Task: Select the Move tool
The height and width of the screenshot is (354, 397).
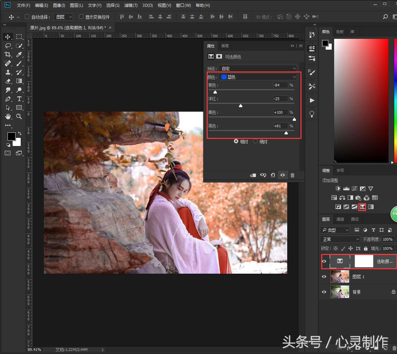Action: tap(8, 37)
